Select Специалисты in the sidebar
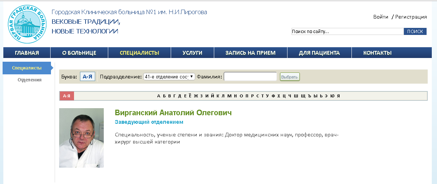The width and height of the screenshot is (437, 184). [27, 68]
